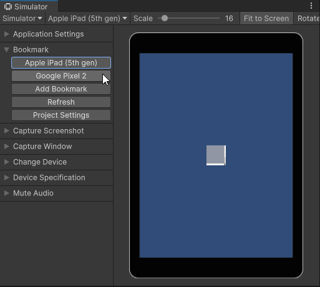Click the Add Bookmark button
The width and height of the screenshot is (320, 287).
[61, 89]
